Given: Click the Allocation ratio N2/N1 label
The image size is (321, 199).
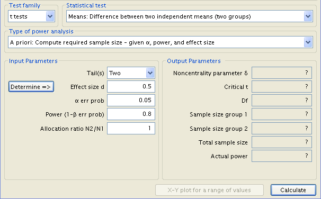Looking at the screenshot, I should 72,129.
